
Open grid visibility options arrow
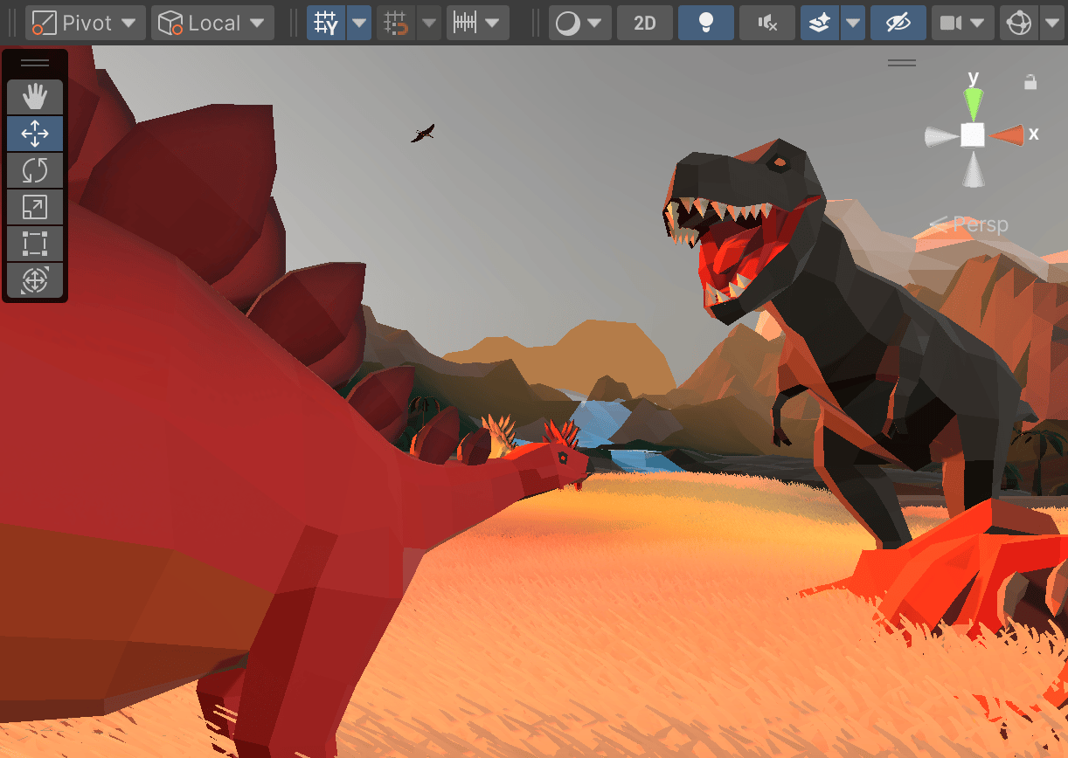[x=359, y=23]
